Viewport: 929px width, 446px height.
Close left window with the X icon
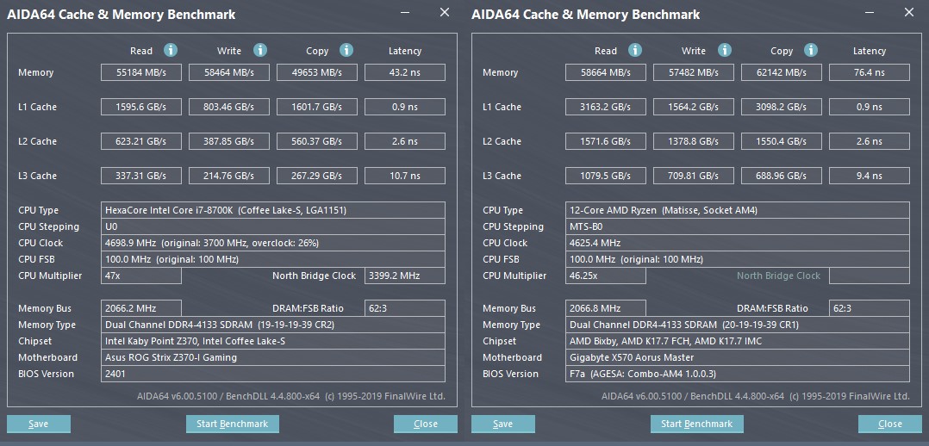pos(445,12)
